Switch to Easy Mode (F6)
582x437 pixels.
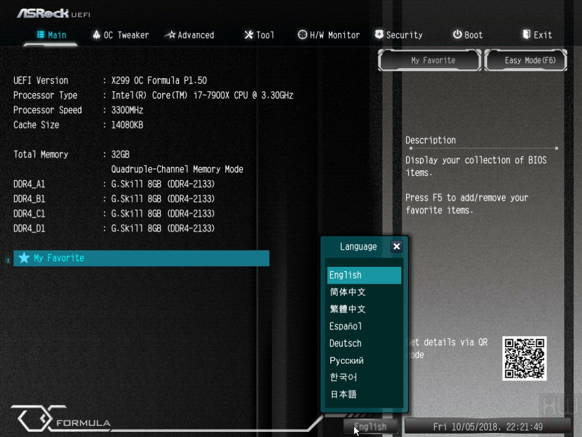525,60
